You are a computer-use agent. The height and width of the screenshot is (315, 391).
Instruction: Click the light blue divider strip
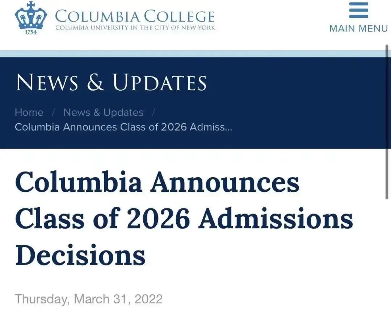[x=193, y=54]
